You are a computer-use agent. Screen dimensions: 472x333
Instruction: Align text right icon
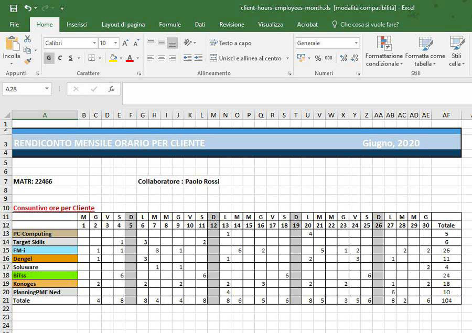pos(173,58)
